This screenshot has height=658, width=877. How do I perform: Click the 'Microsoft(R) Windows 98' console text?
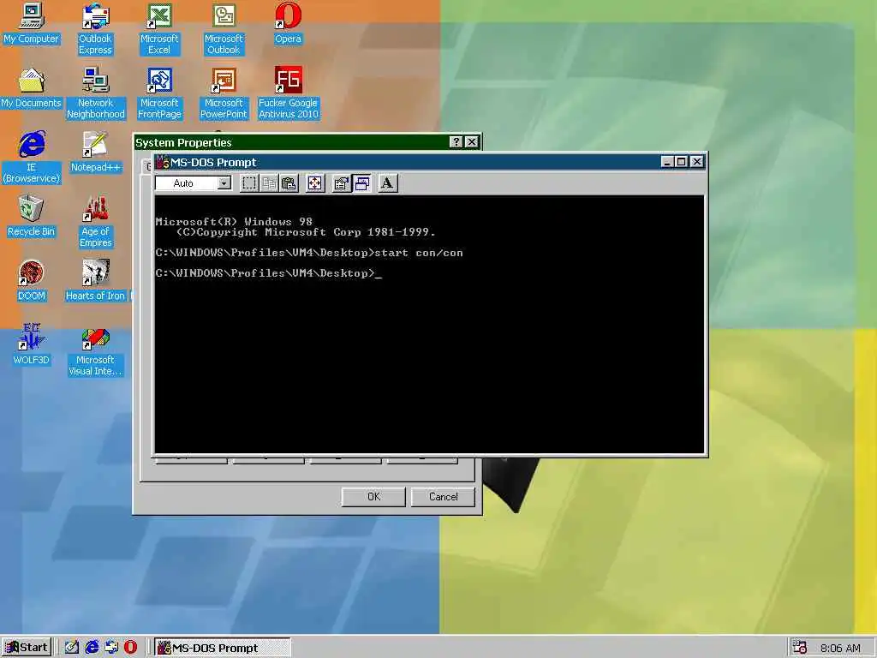(x=234, y=222)
